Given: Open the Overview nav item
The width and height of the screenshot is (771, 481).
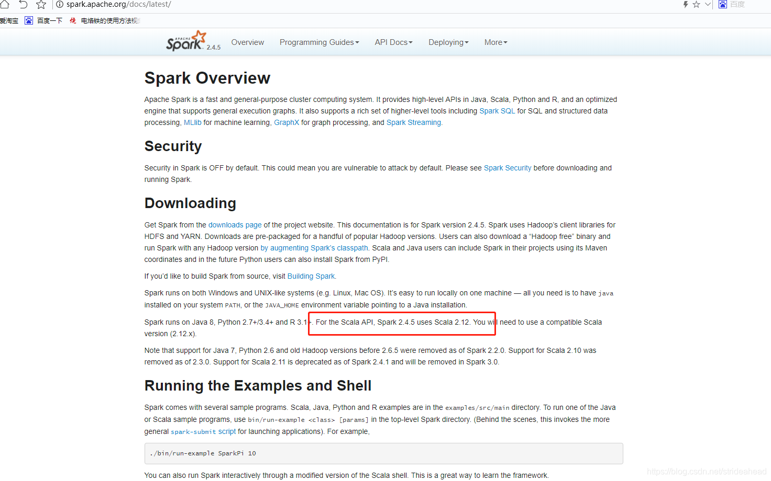Looking at the screenshot, I should (248, 42).
